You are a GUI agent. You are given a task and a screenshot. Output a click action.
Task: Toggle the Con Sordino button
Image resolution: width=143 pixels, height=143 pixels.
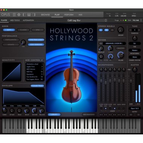click(x=36, y=44)
